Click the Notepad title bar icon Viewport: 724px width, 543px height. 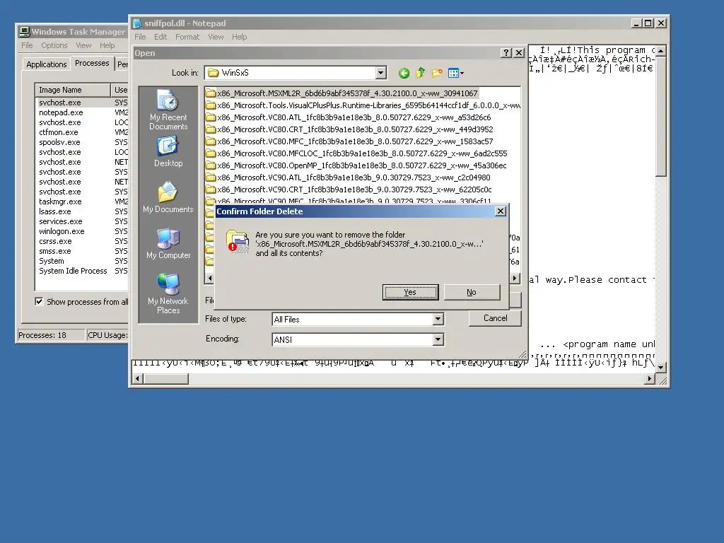(x=138, y=23)
